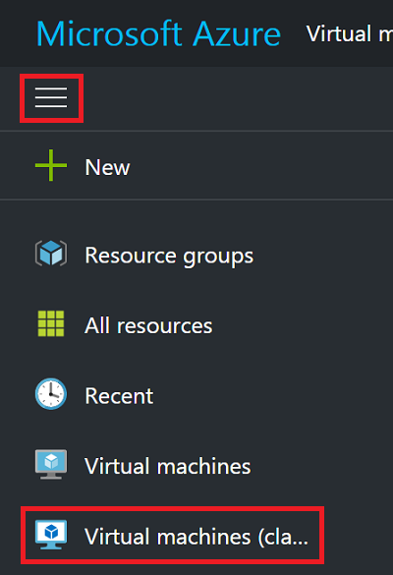Go to Microsoft Azure home logo
This screenshot has width=393, height=575.
(x=159, y=33)
